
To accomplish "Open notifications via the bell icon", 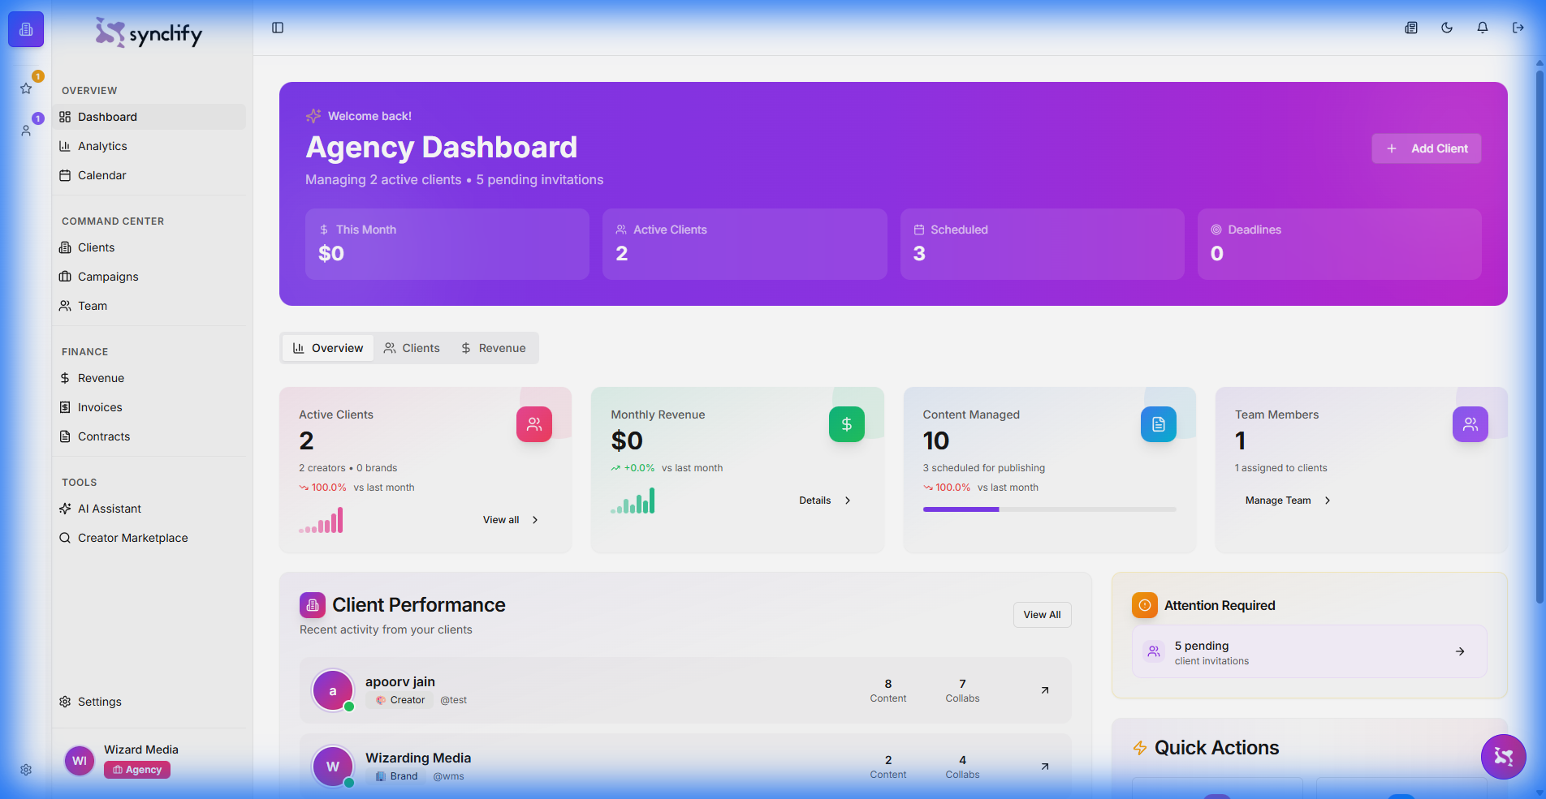I will [1482, 28].
